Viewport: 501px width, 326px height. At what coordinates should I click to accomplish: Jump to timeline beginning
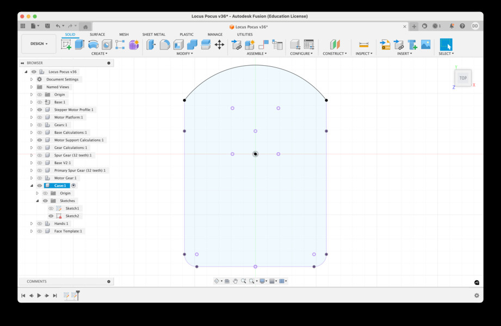point(23,296)
